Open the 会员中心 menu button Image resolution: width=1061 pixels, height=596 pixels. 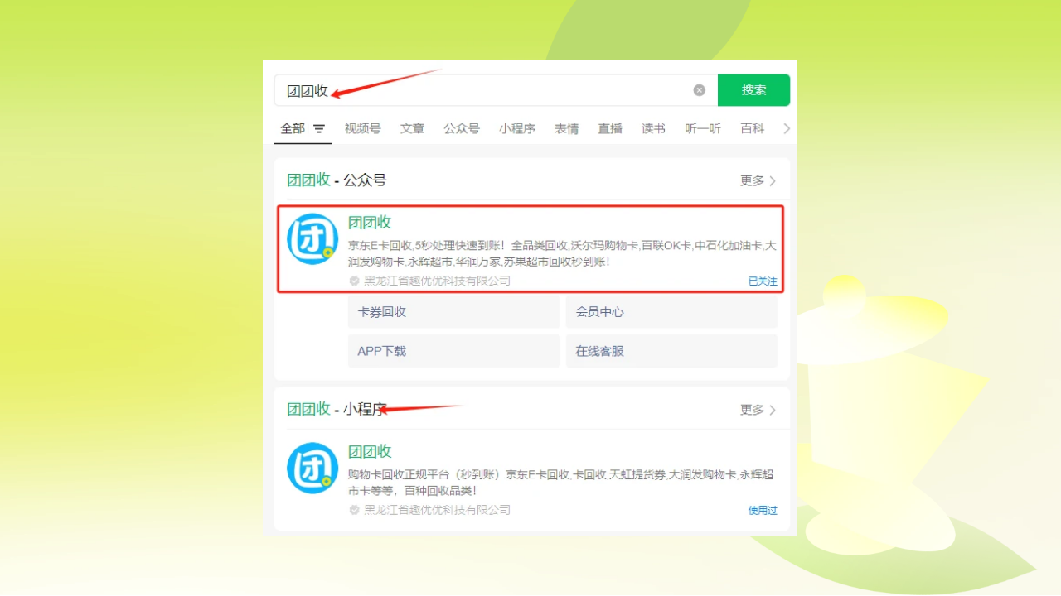pos(671,312)
